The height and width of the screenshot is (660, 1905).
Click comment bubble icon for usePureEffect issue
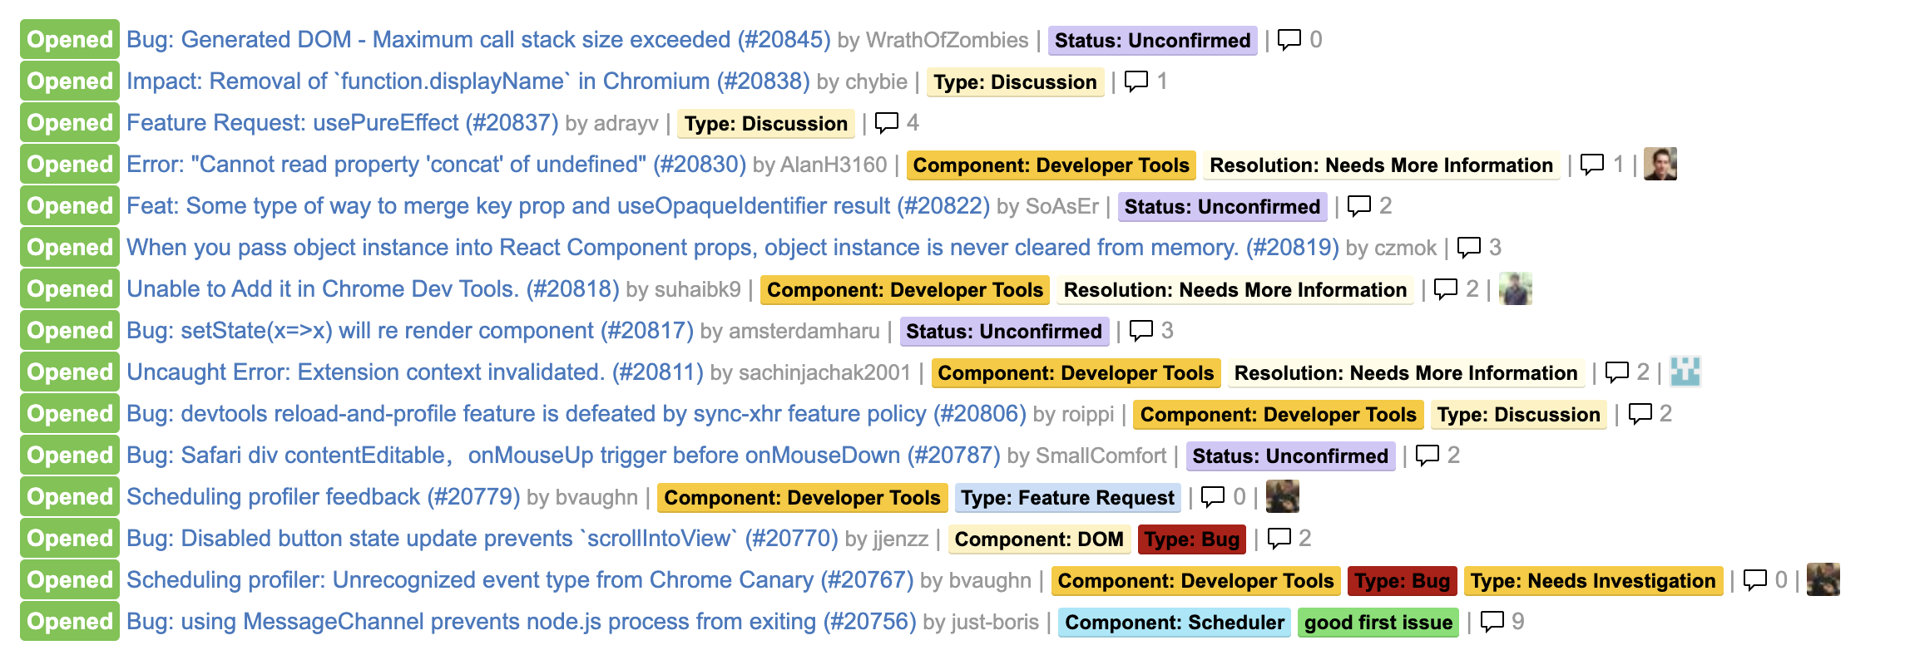tap(886, 122)
